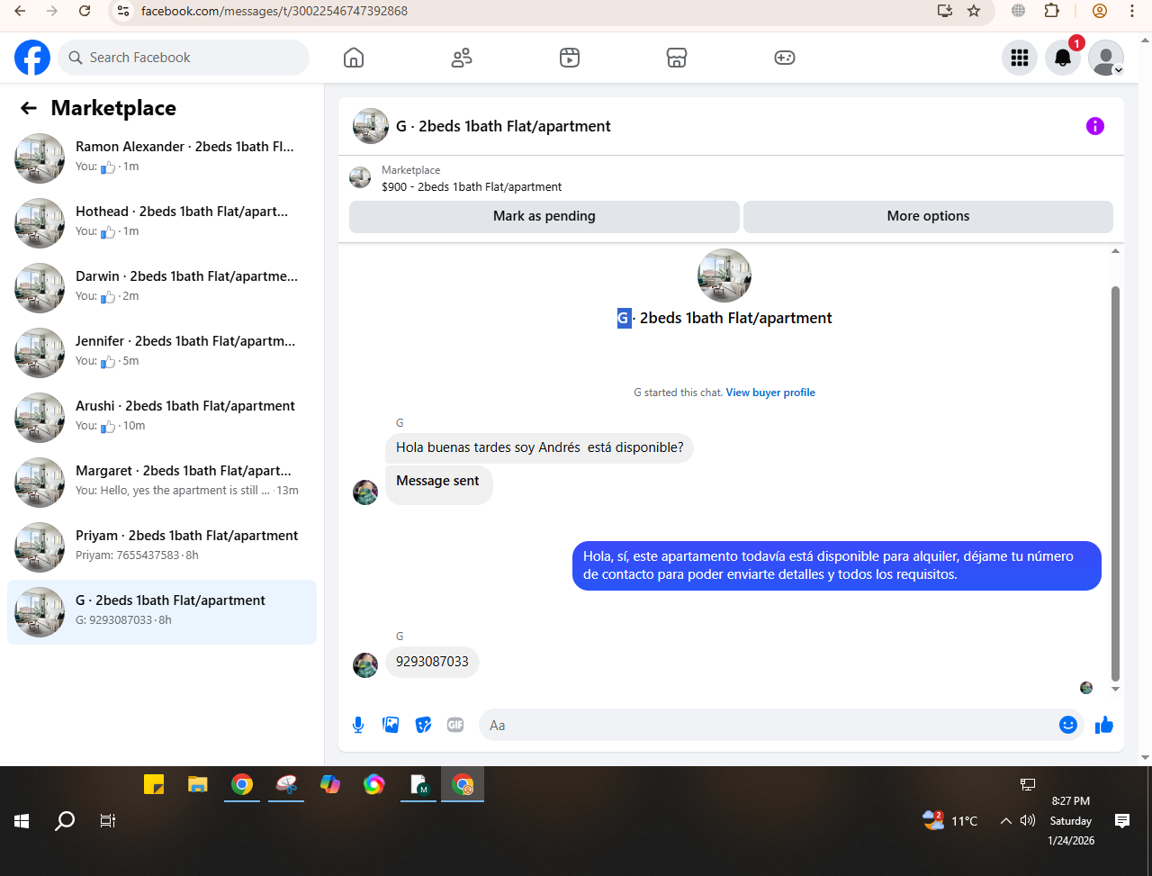Bookmark this page with the star
This screenshot has height=876, width=1152.
[974, 11]
